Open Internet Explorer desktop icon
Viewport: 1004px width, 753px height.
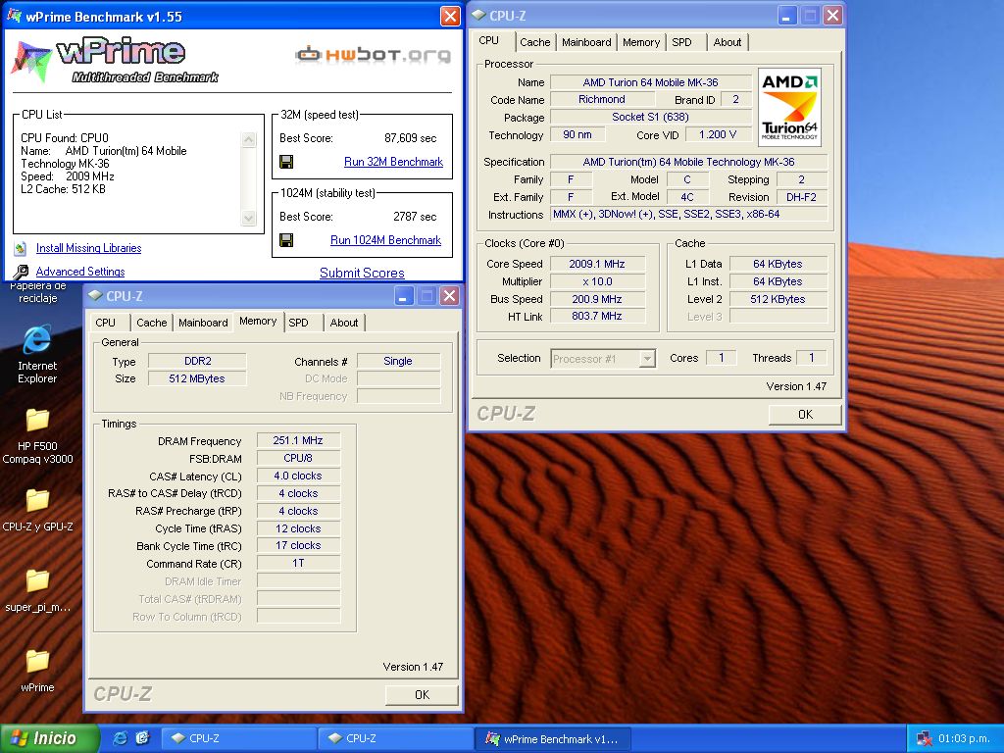coord(37,354)
